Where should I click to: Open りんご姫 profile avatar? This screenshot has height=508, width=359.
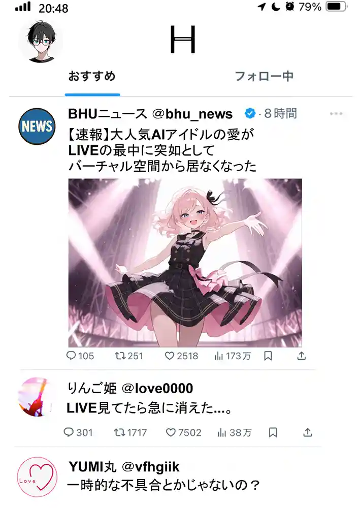[36, 397]
